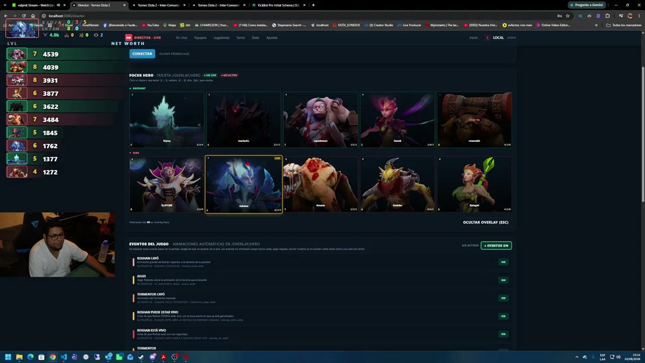Click Pregunta a Gemini button
This screenshot has width=645, height=363.
click(587, 5)
